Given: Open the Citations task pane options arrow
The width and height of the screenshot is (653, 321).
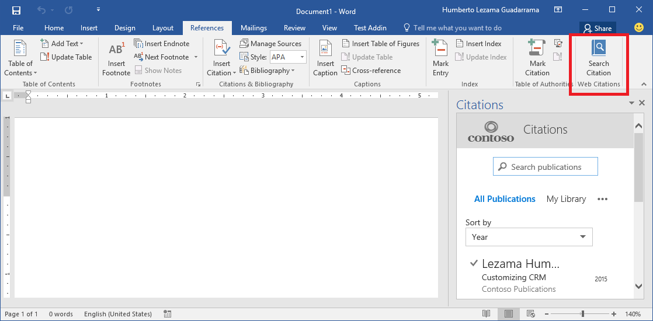Looking at the screenshot, I should 632,103.
